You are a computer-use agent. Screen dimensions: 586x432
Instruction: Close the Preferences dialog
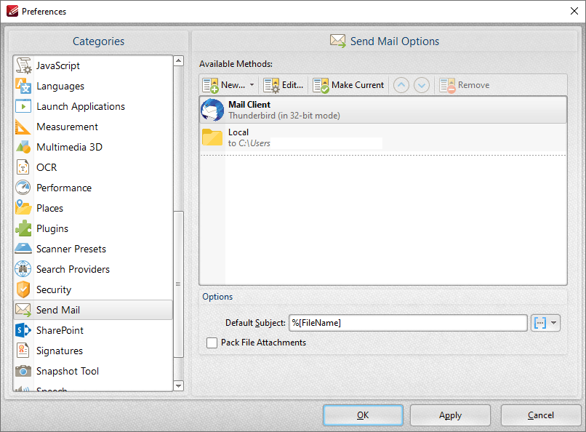[574, 11]
